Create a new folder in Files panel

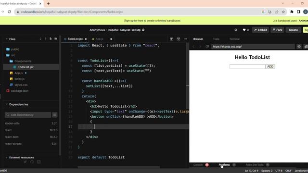(56, 39)
